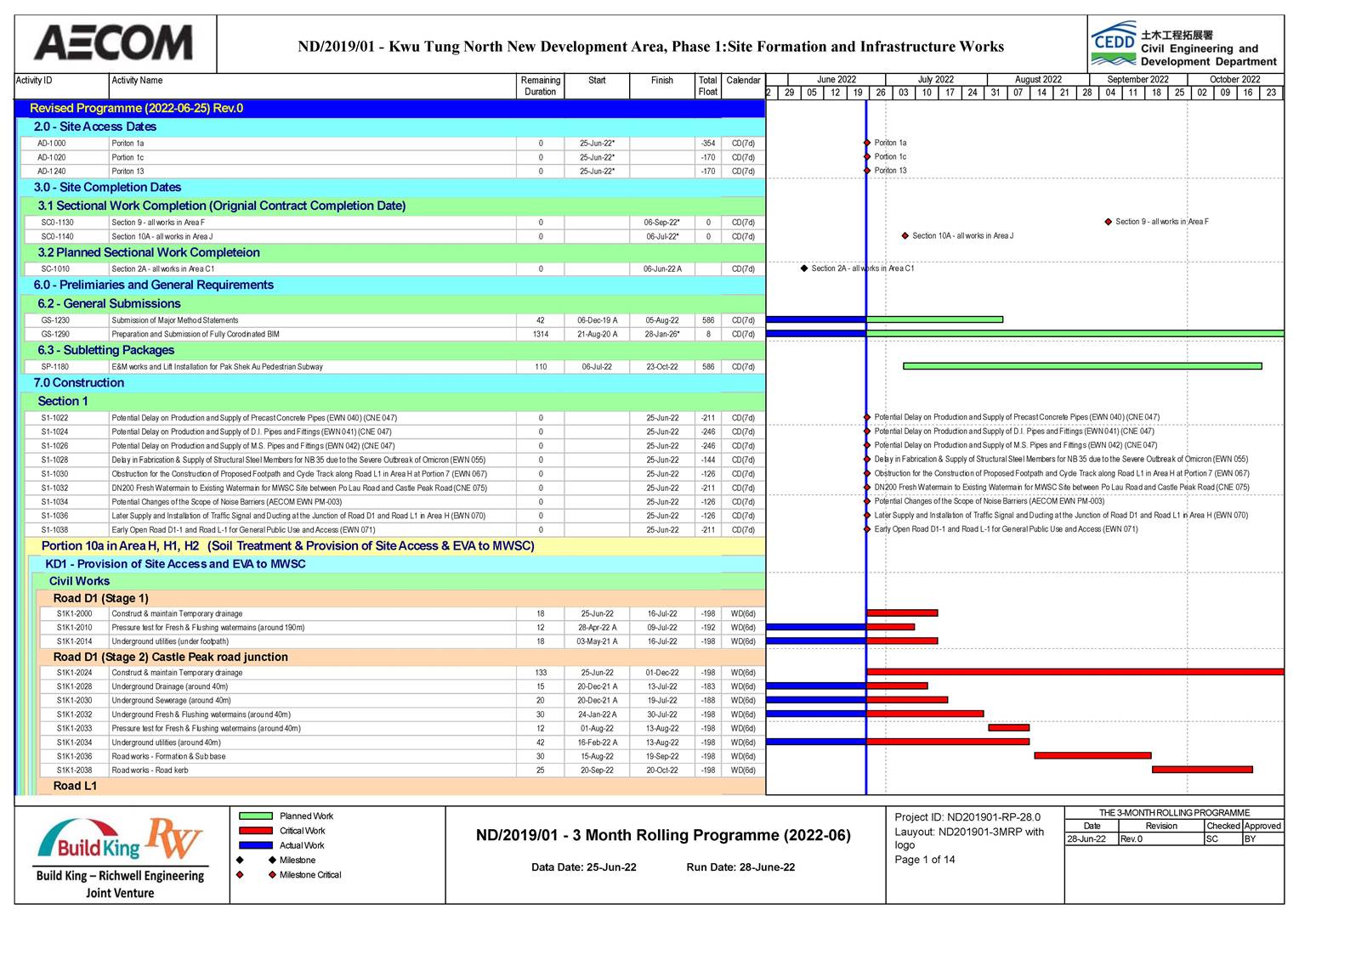Collapse the 3.0 - Site Completion Dates group
This screenshot has height=954, width=1350.
click(392, 188)
